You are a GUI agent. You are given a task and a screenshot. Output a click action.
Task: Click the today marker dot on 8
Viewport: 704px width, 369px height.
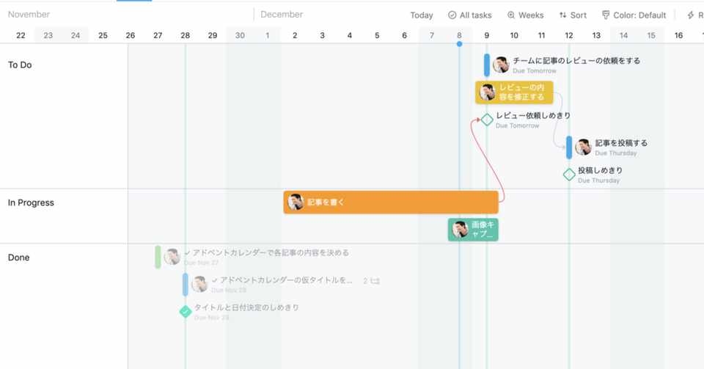pos(459,44)
